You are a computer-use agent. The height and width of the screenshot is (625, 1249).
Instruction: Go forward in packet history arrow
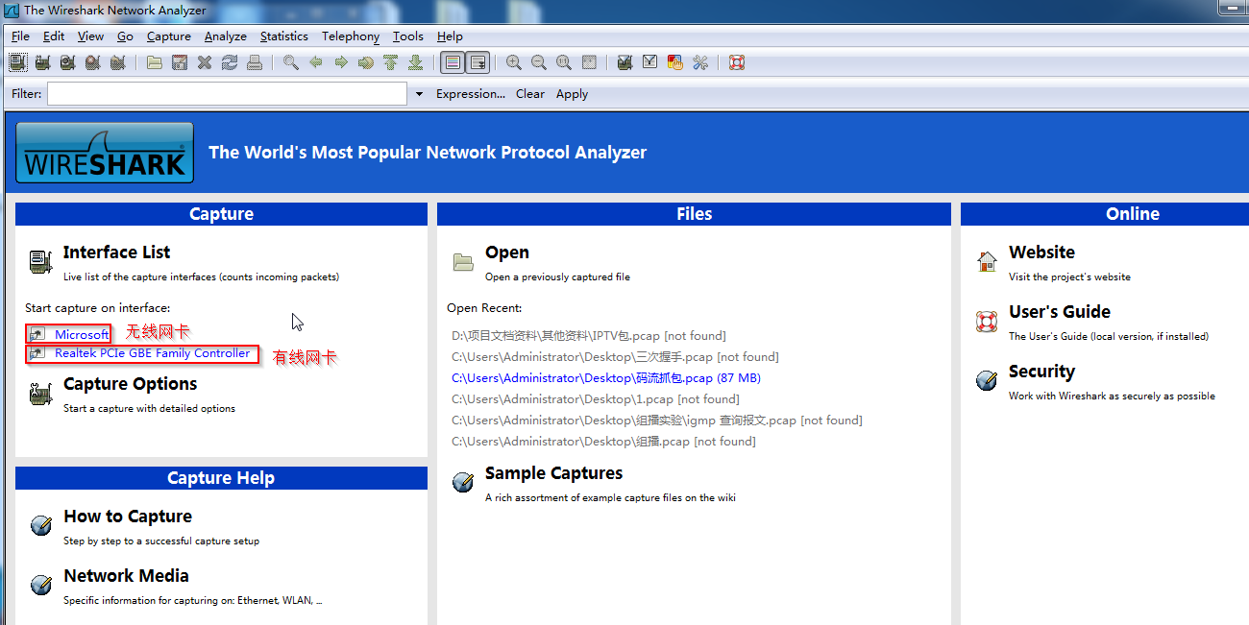click(x=341, y=62)
